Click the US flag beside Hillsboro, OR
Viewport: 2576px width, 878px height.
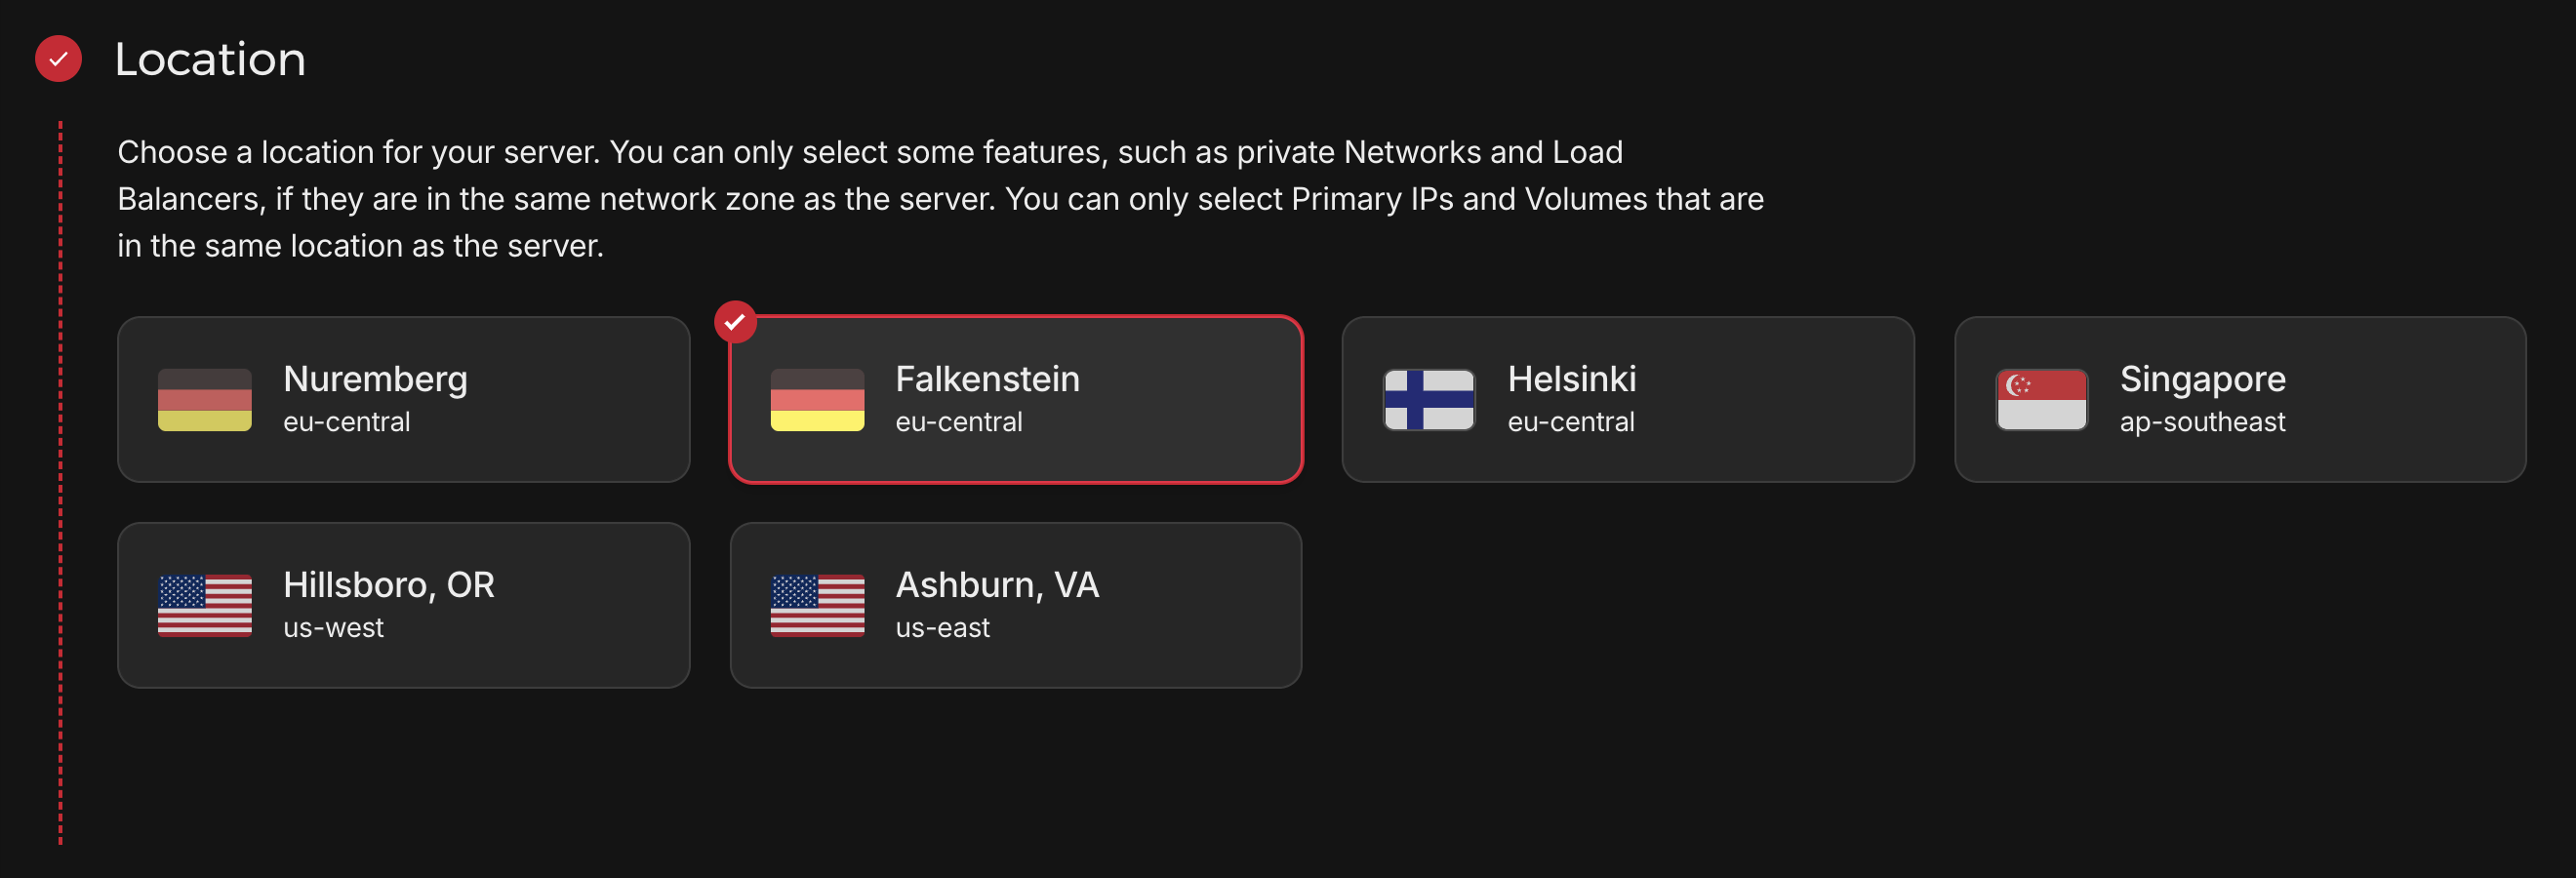click(204, 606)
